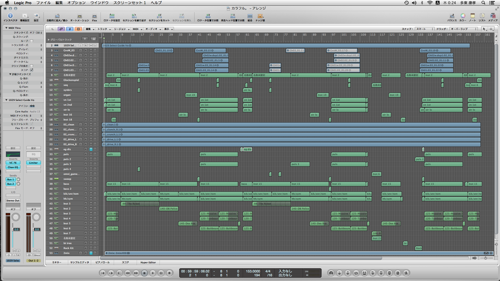
Task: Click the バウンス bounce icon
Action: (452, 16)
